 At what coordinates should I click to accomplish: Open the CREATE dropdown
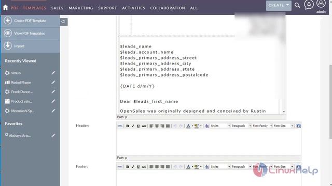(279, 5)
